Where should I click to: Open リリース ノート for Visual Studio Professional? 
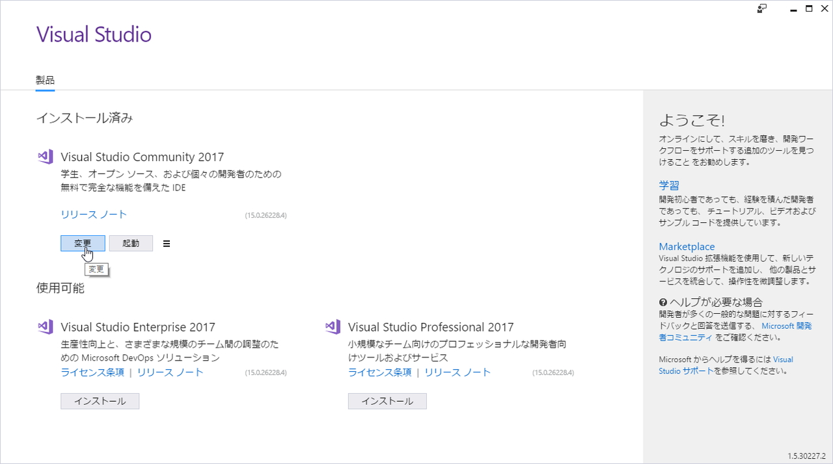(x=457, y=372)
